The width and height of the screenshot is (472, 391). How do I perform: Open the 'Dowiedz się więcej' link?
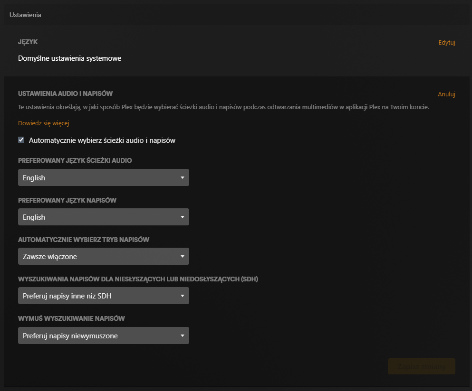pos(44,123)
